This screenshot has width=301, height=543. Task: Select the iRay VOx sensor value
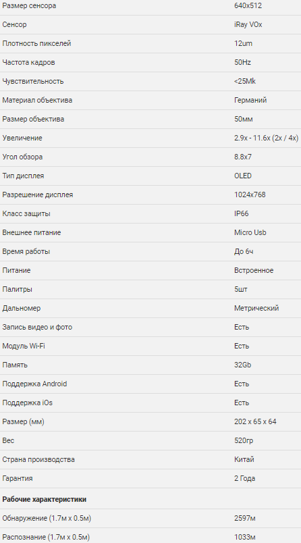click(x=248, y=24)
